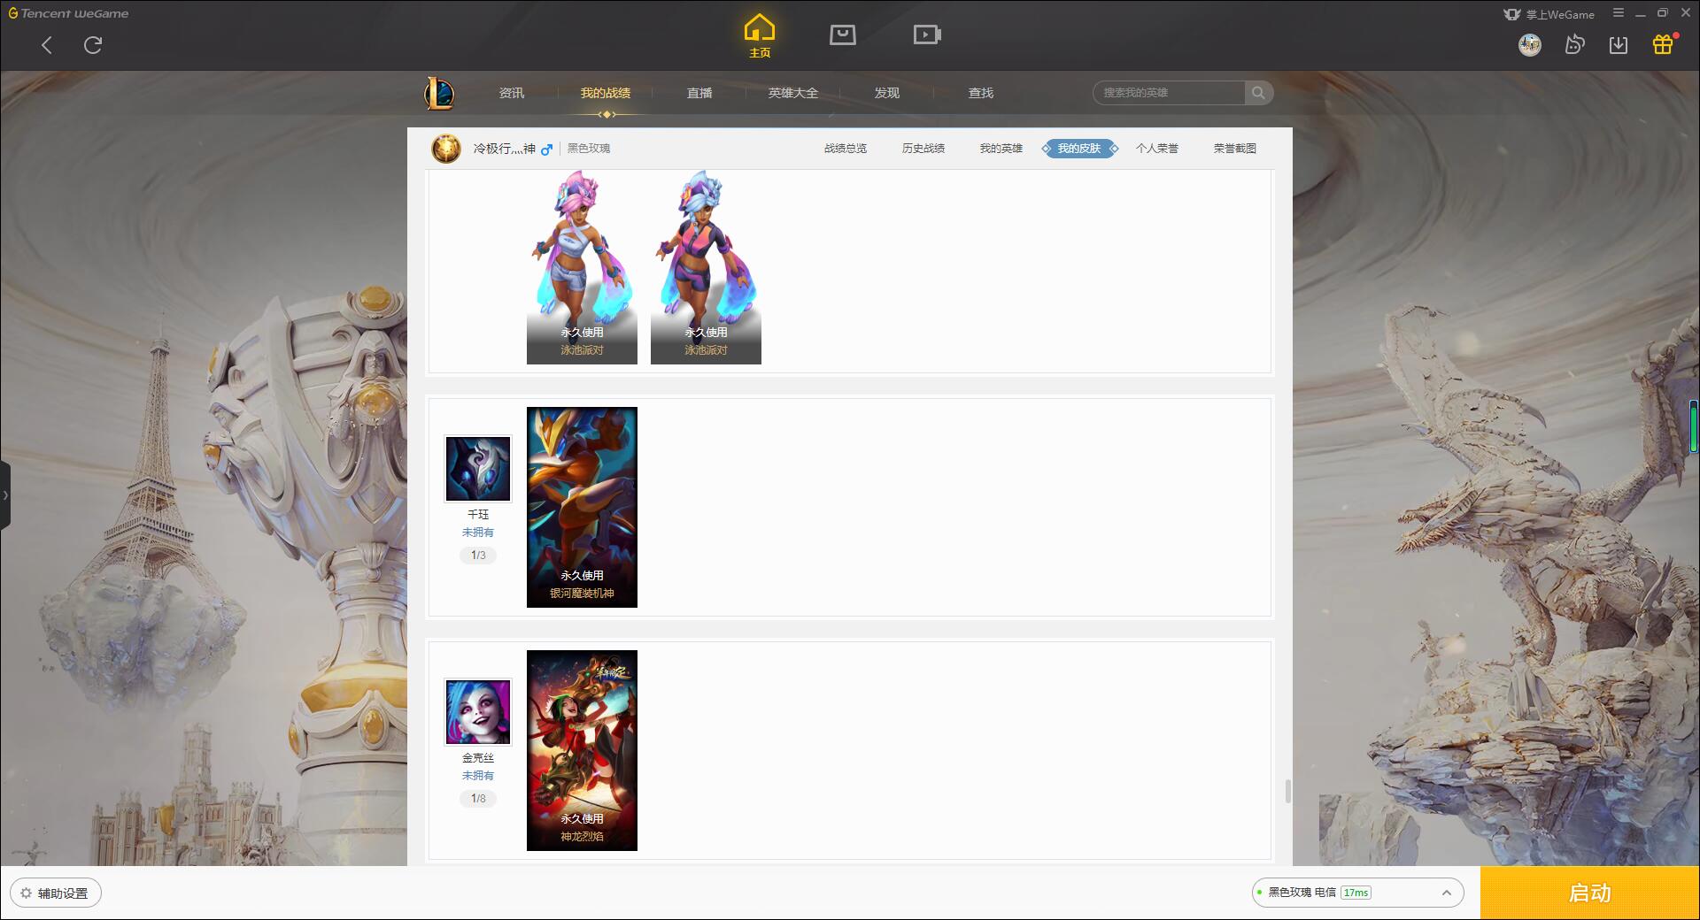Click the 千珏 champion portrait
This screenshot has height=920, width=1700.
[478, 469]
